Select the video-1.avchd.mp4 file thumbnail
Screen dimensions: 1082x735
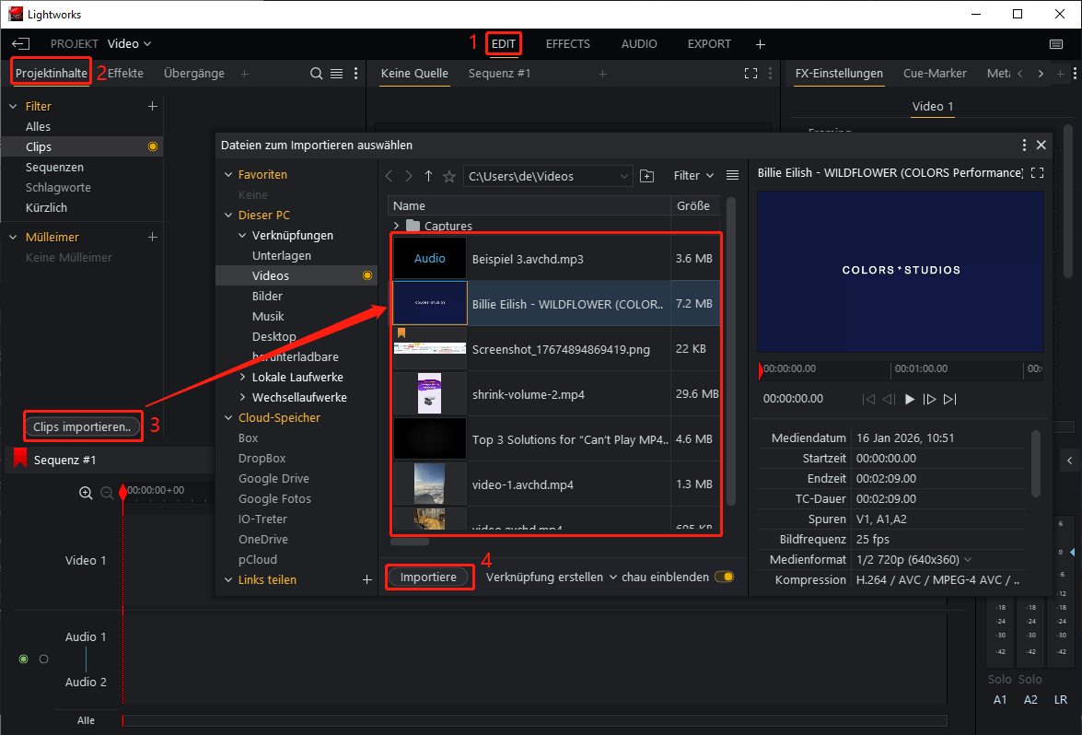(430, 484)
